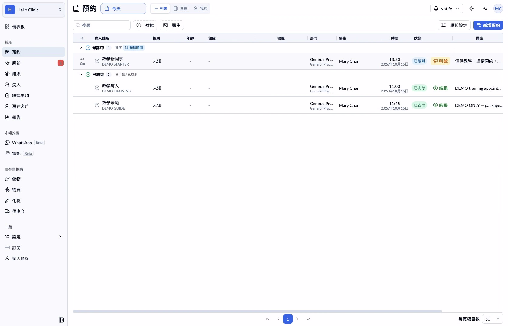The height and width of the screenshot is (326, 508).
Task: Open the language translation icon
Action: 485,8
